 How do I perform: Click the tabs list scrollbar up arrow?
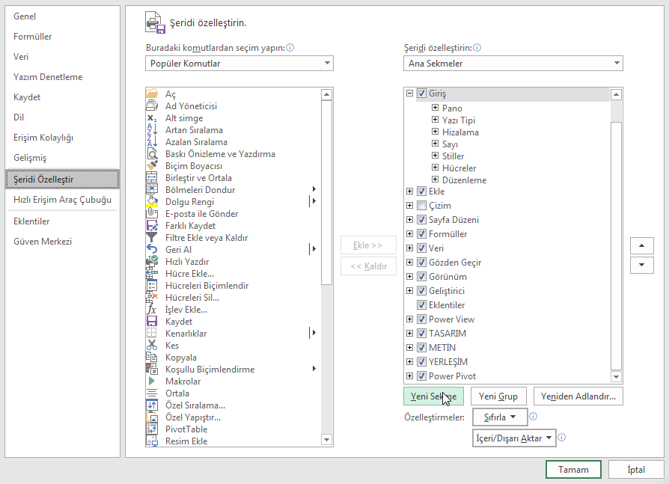(616, 94)
